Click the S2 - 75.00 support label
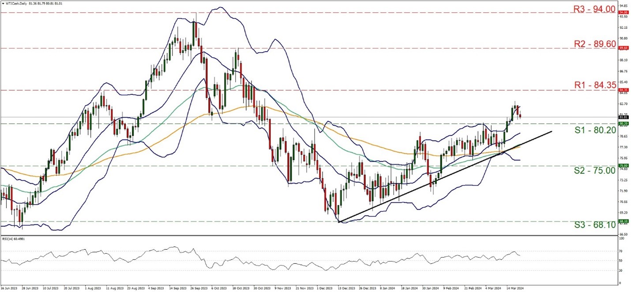This screenshot has width=631, height=292. tap(594, 170)
